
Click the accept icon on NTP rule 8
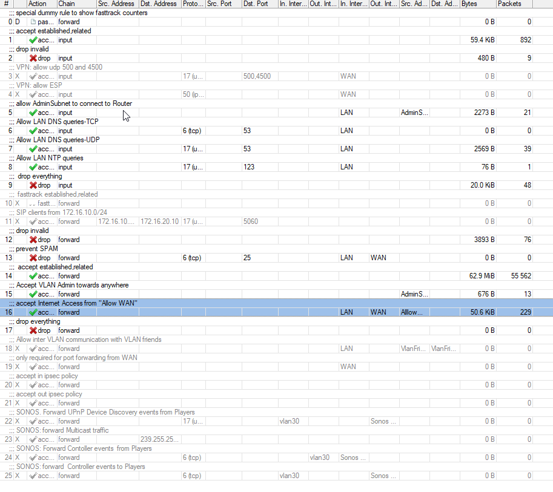point(33,167)
